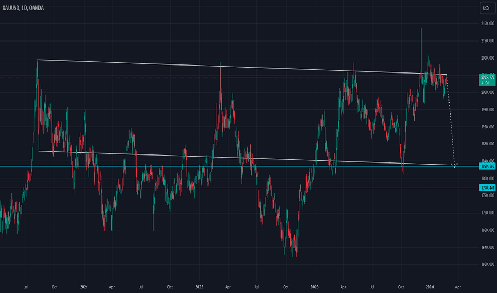The height and width of the screenshot is (293, 497).
Task: Click the 1880.000 price axis label
Action: pos(487,144)
